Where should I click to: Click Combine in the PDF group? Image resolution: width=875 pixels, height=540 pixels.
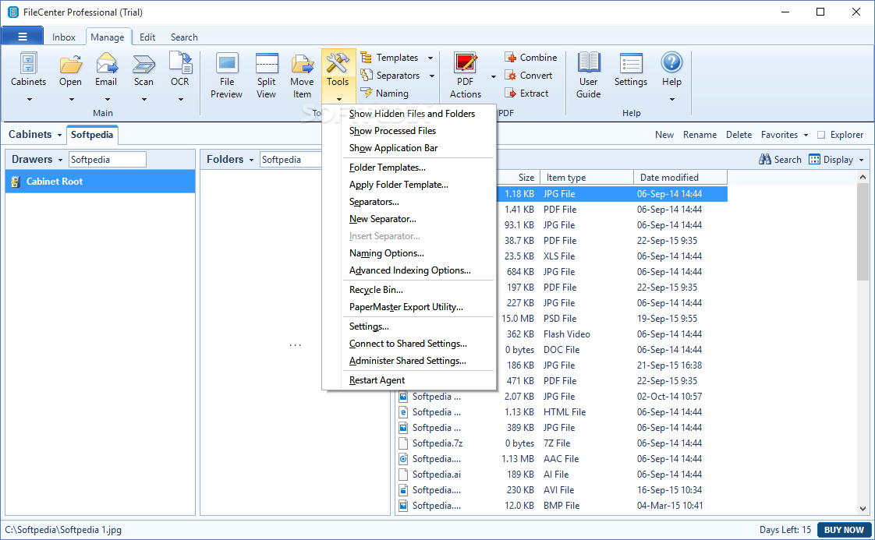click(x=530, y=58)
